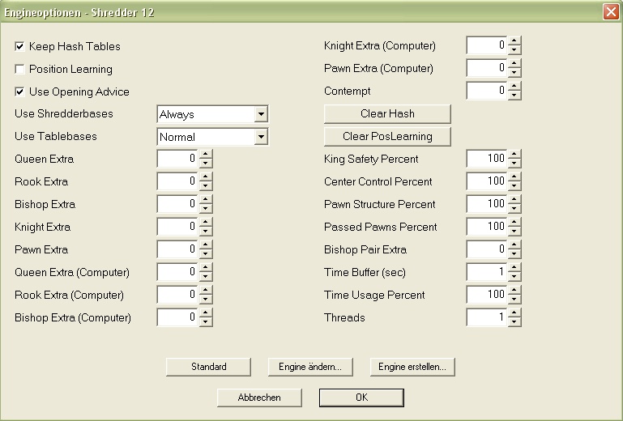The height and width of the screenshot is (421, 623).
Task: Increase the Bishop Pair Extra value
Action: coord(514,245)
